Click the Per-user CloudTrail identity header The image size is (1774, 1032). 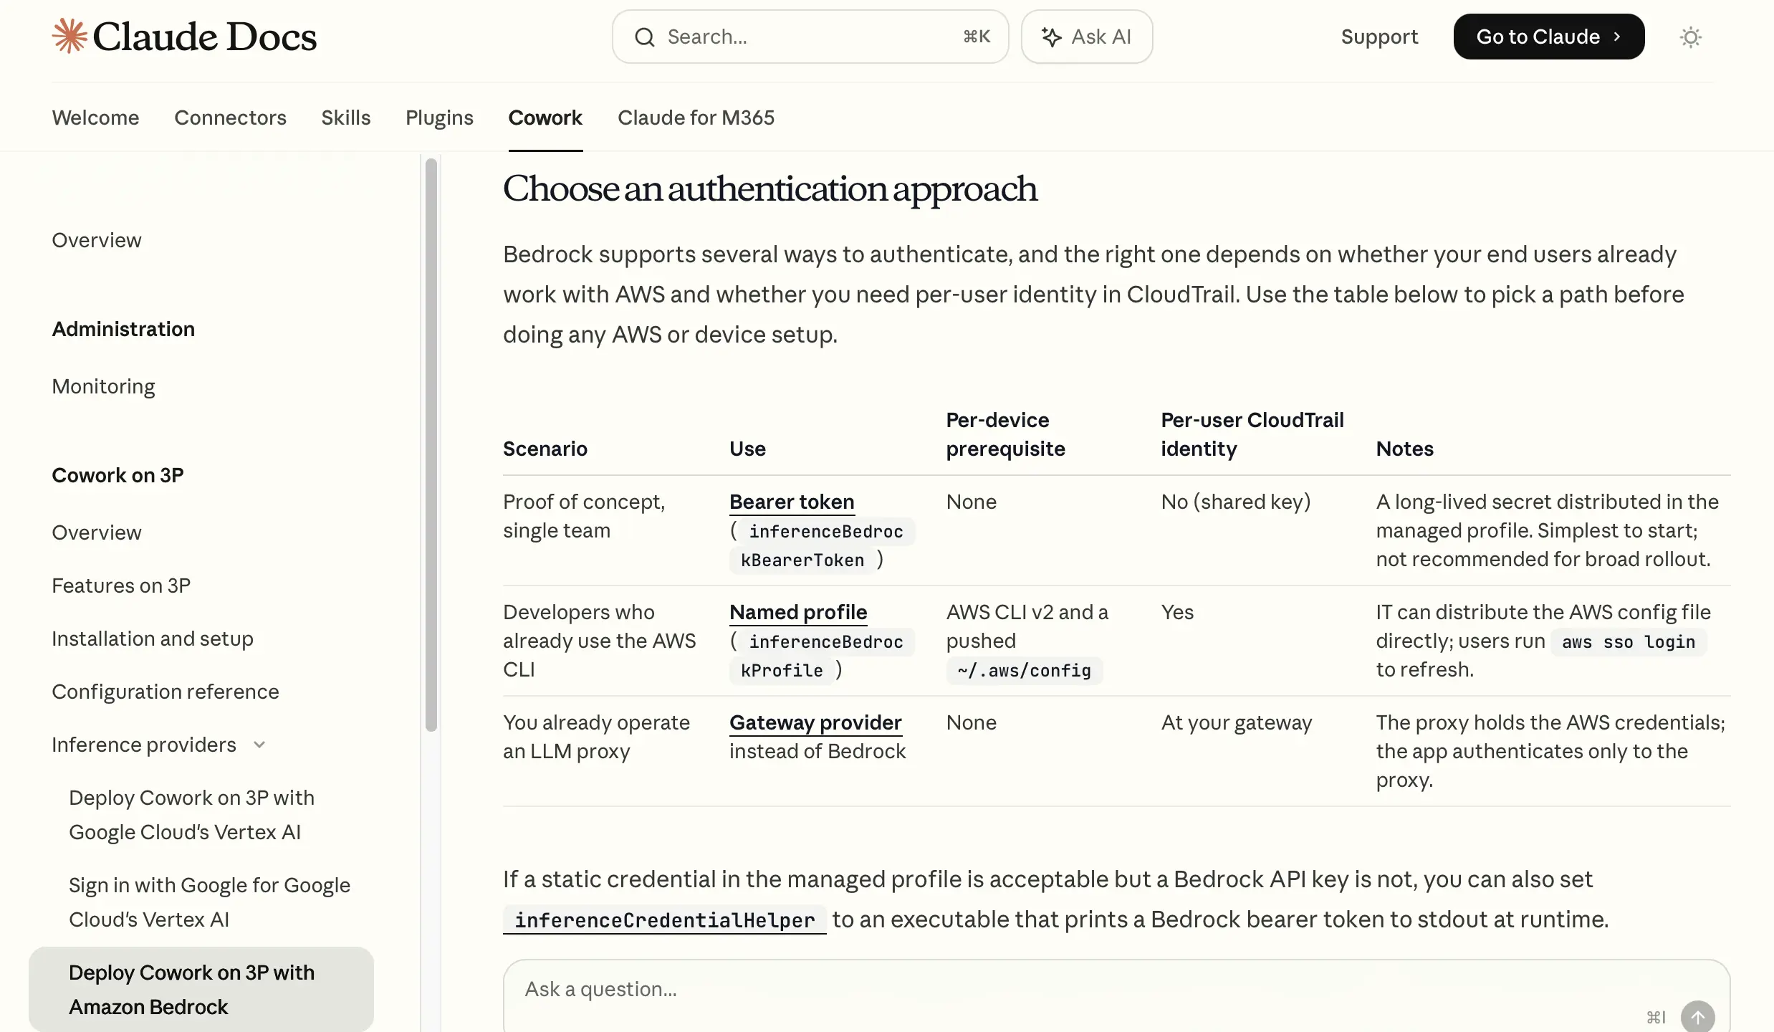[x=1252, y=434]
